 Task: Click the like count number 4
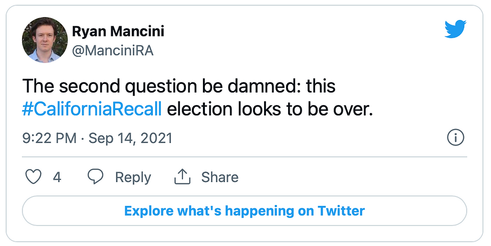click(57, 177)
